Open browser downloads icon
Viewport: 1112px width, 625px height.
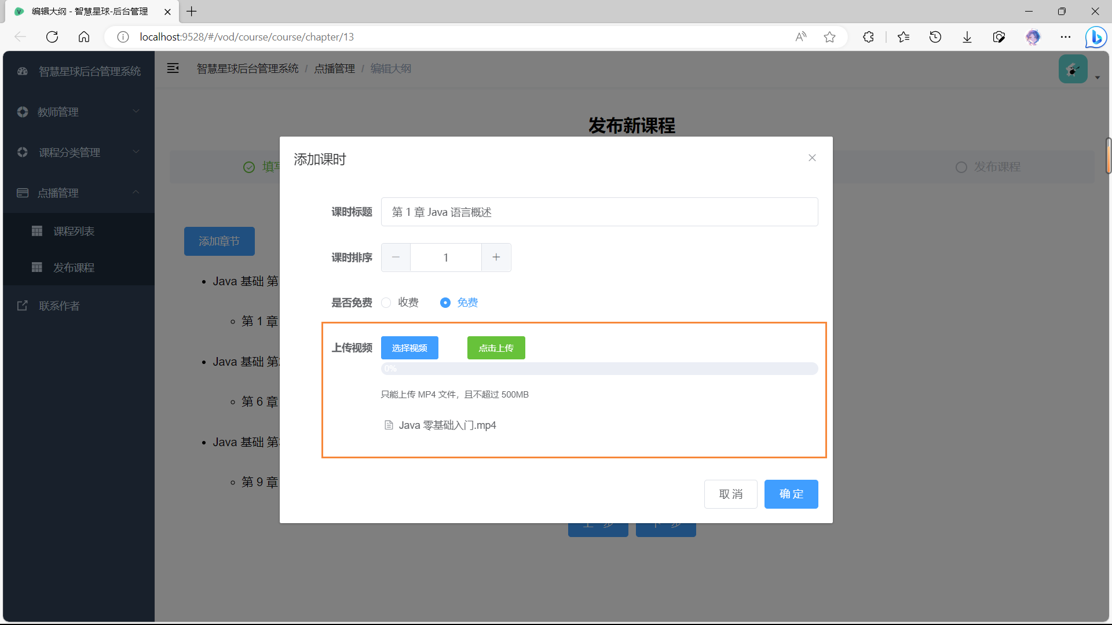(x=967, y=37)
